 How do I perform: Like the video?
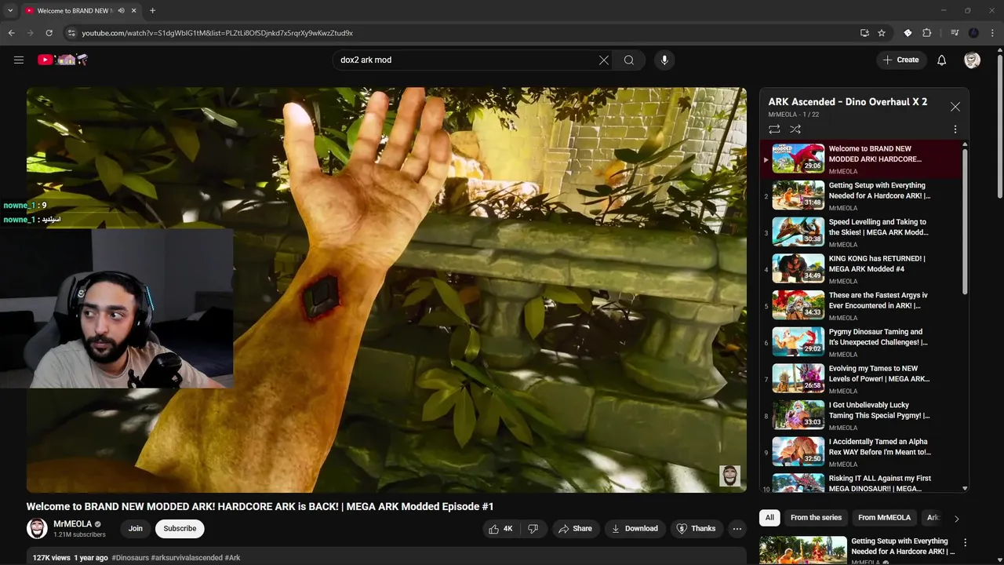tap(500, 529)
